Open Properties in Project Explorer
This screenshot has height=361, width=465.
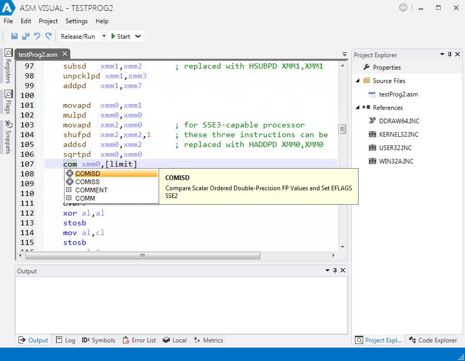[x=386, y=67]
